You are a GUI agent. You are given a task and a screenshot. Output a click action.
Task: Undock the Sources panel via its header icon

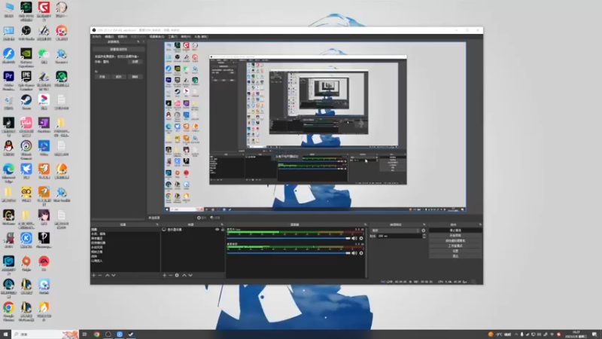[221, 224]
